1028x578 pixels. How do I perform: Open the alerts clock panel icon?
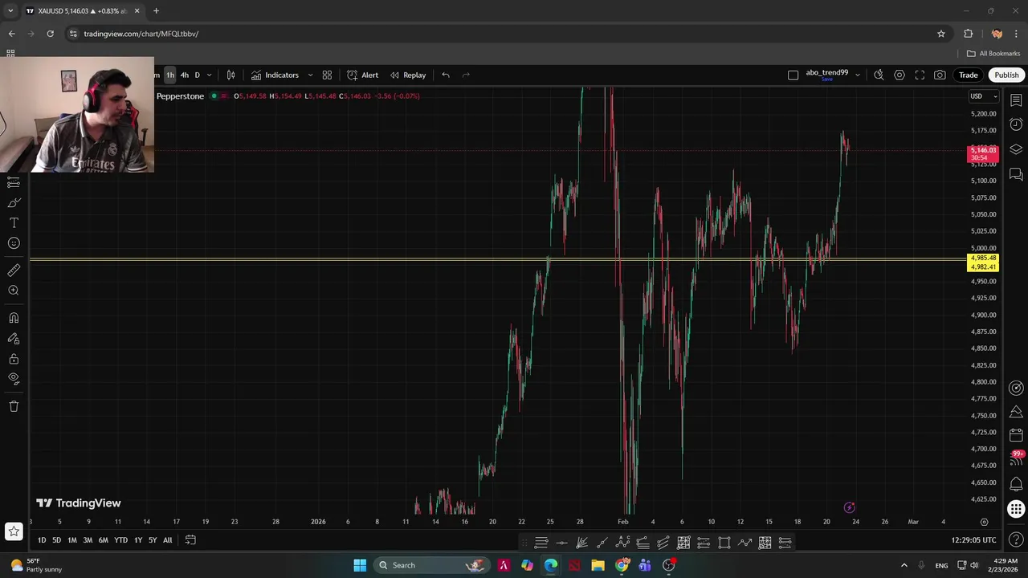pos(1016,124)
